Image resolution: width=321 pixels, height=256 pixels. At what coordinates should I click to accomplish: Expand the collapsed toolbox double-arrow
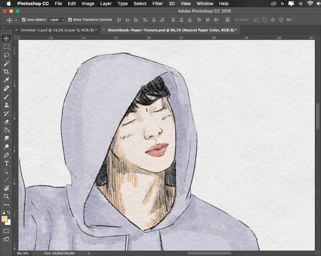coord(3,27)
